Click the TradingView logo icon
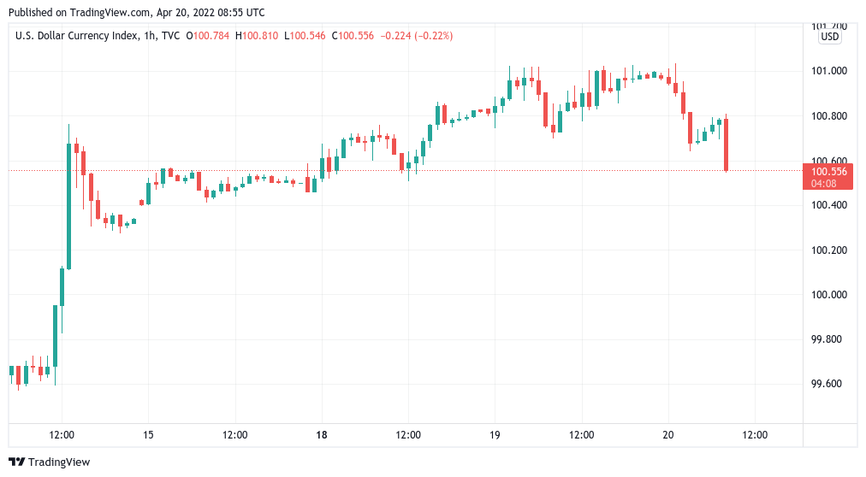The image size is (866, 477). pyautogui.click(x=17, y=462)
